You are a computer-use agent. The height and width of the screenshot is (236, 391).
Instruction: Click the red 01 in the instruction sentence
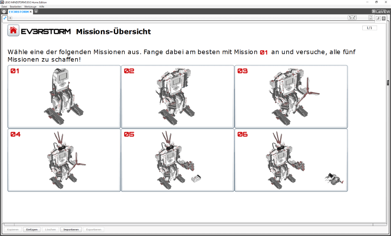pyautogui.click(x=264, y=52)
